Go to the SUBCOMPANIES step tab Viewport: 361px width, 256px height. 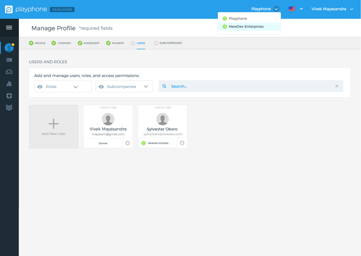coord(171,43)
